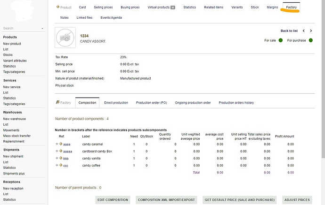Open the Stock tab
This screenshot has height=205, width=325.
(255, 7)
